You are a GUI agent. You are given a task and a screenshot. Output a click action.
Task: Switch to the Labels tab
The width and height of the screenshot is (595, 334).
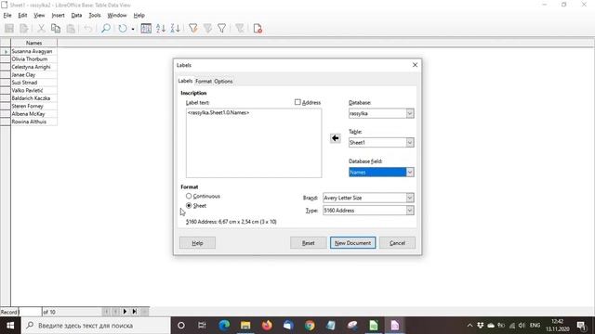[x=185, y=81]
